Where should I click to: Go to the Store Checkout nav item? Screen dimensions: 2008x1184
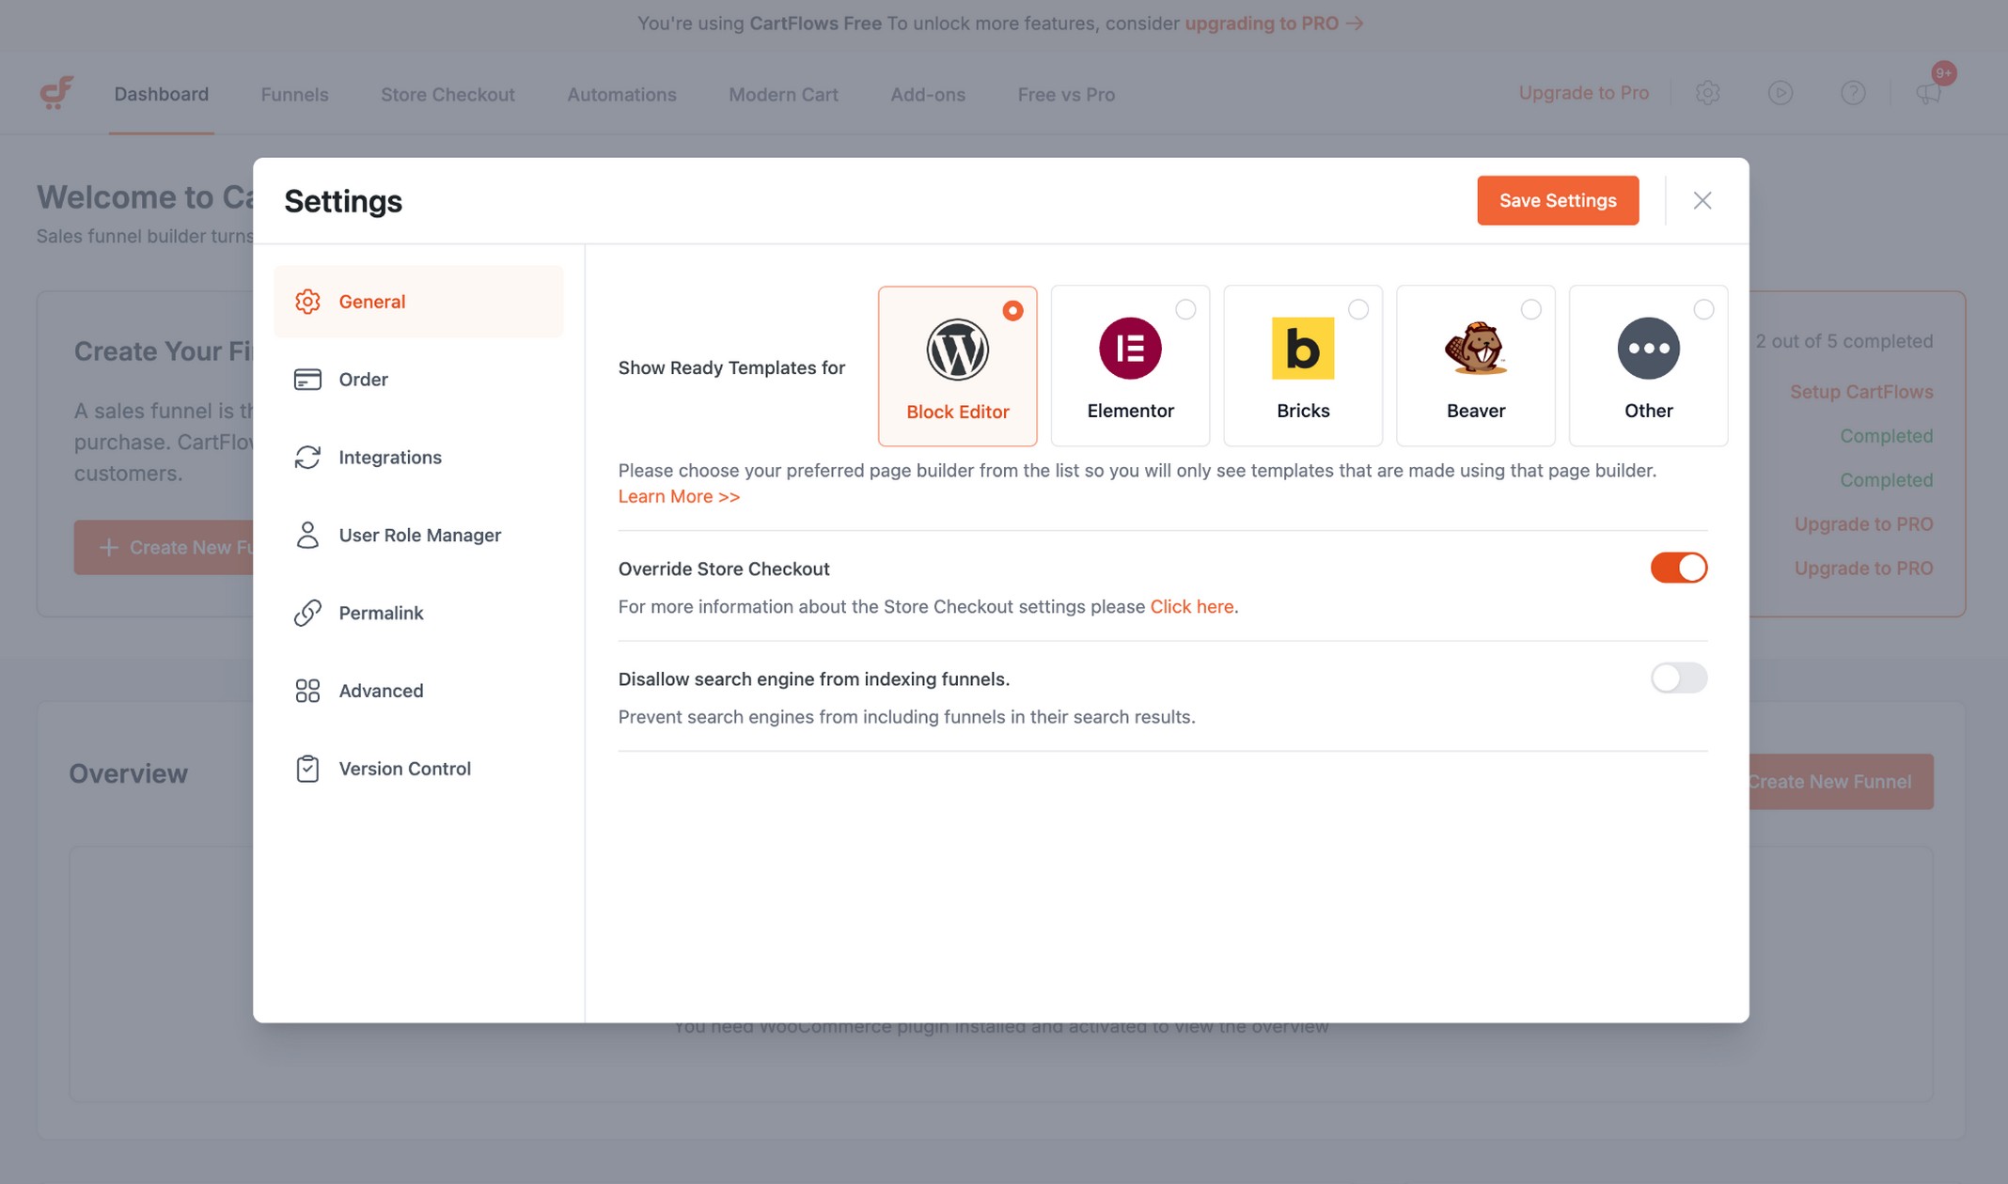pos(447,94)
